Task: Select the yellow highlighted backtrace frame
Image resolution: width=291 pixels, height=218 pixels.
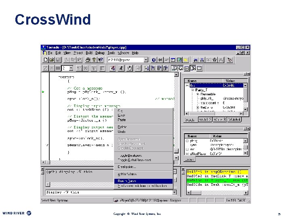Action: [x=217, y=172]
